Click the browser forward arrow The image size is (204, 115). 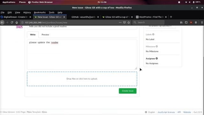tap(7, 22)
